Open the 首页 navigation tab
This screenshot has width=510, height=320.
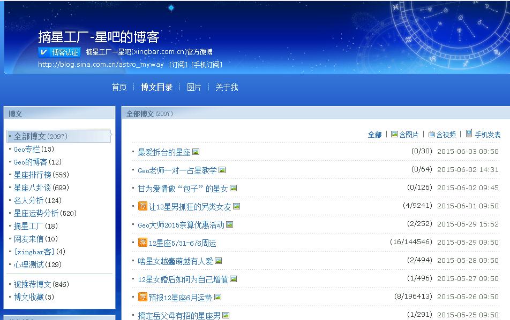pyautogui.click(x=119, y=87)
